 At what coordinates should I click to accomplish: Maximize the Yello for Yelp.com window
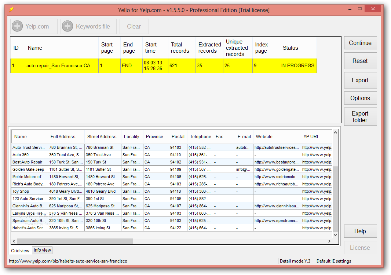pos(360,9)
